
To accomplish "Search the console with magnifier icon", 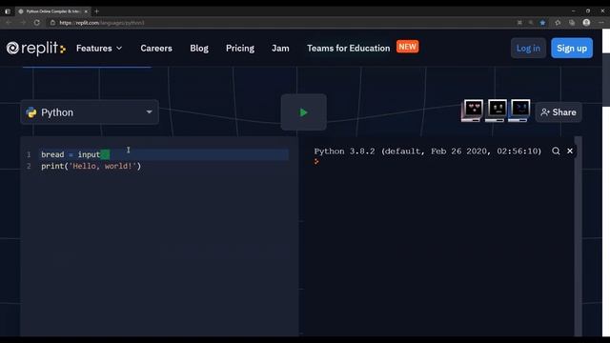I will click(556, 151).
